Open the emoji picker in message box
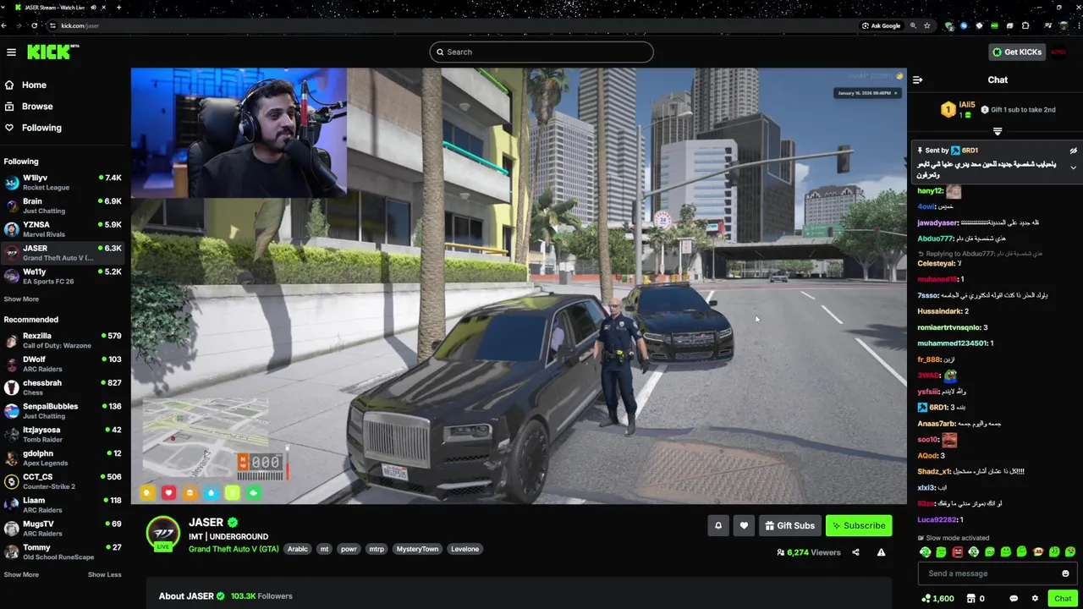This screenshot has width=1083, height=609. coord(1065,573)
